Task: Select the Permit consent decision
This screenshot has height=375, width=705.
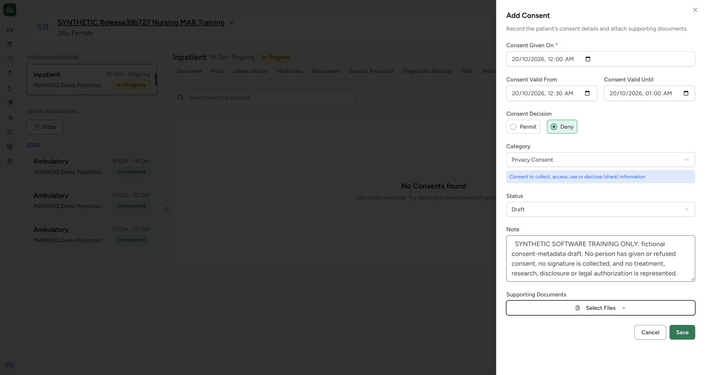Action: (x=523, y=127)
